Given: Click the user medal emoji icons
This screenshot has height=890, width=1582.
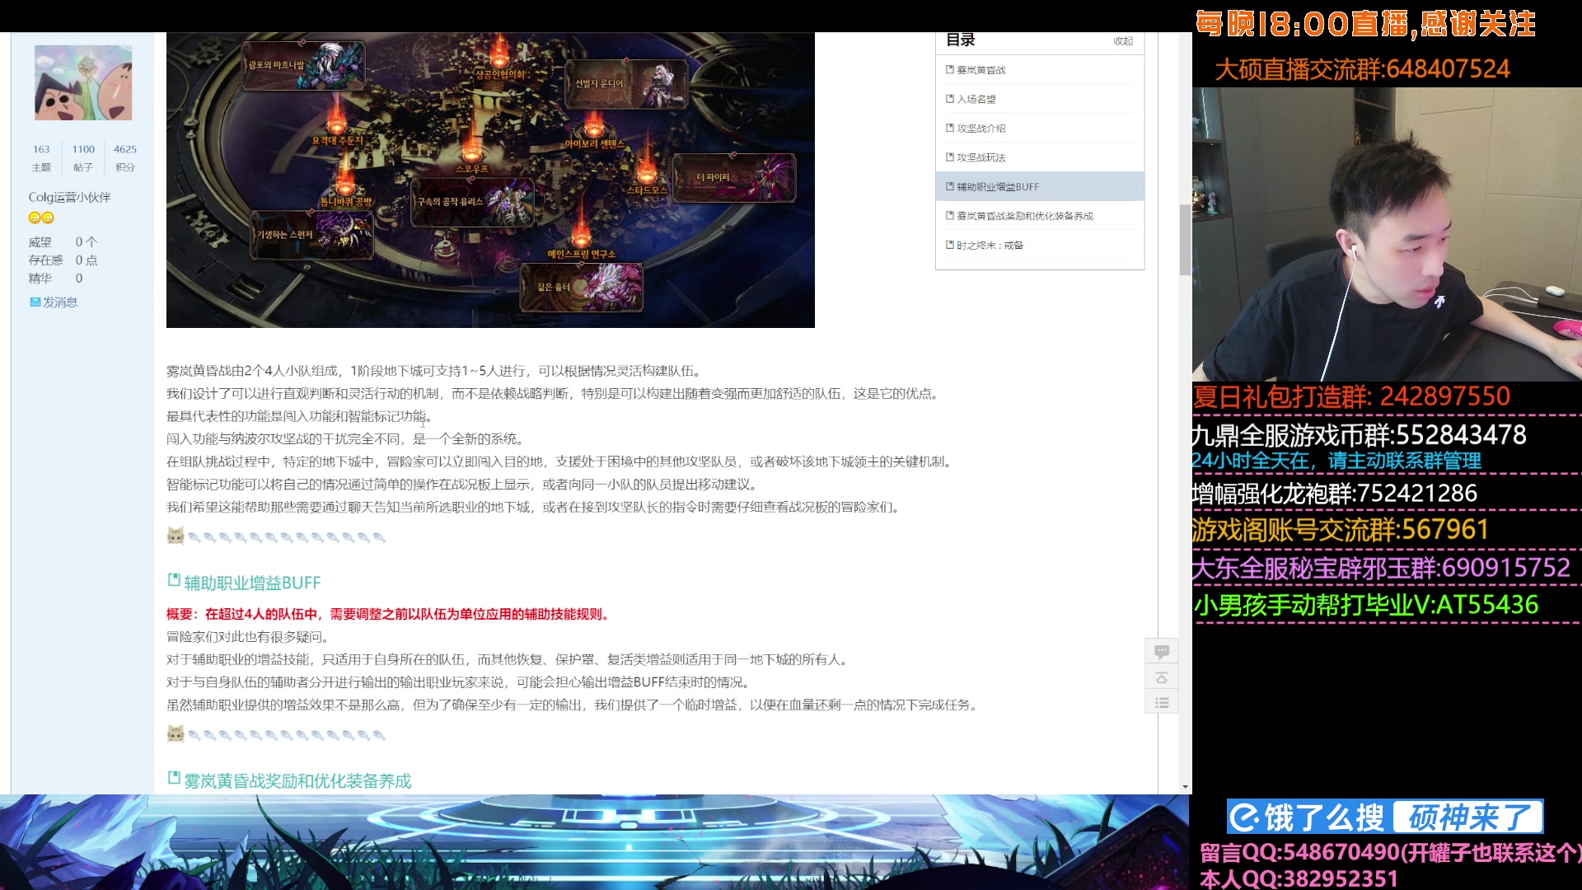Looking at the screenshot, I should pos(41,218).
